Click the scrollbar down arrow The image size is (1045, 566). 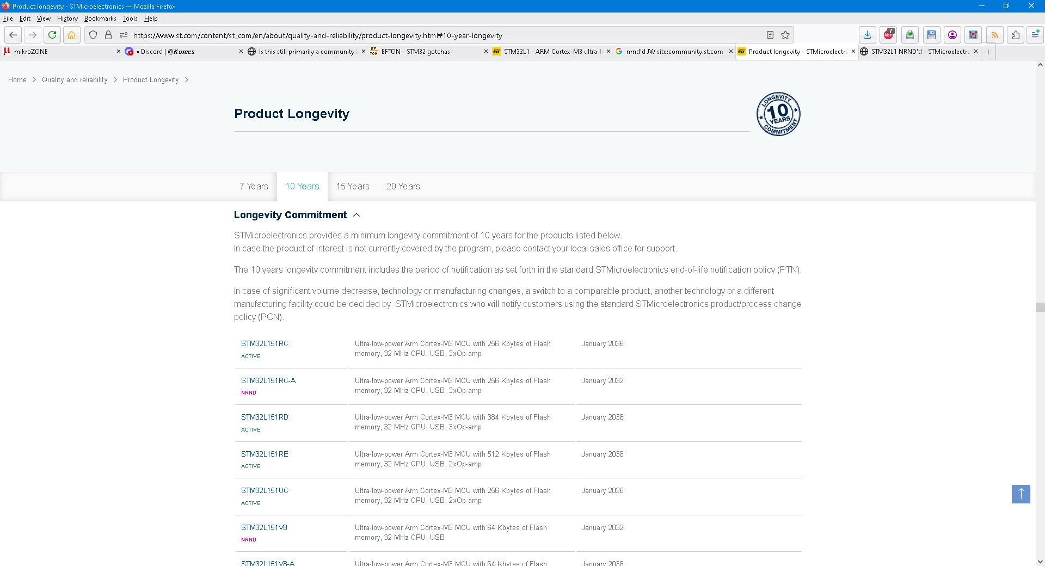click(x=1040, y=561)
